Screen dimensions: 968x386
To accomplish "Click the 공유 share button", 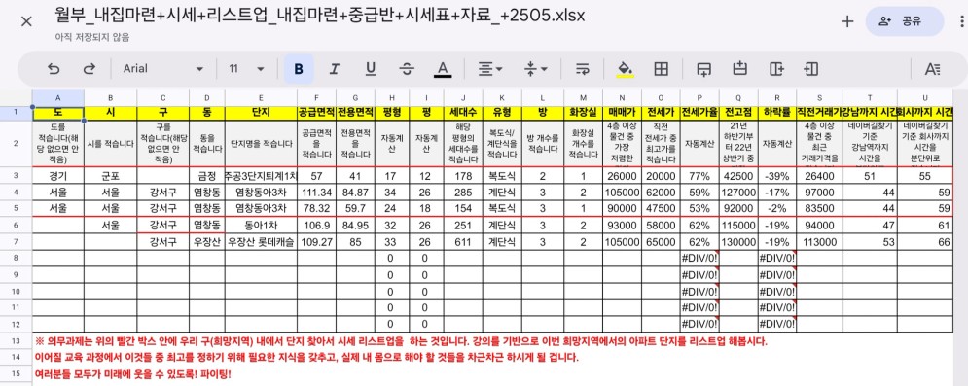I will [905, 21].
